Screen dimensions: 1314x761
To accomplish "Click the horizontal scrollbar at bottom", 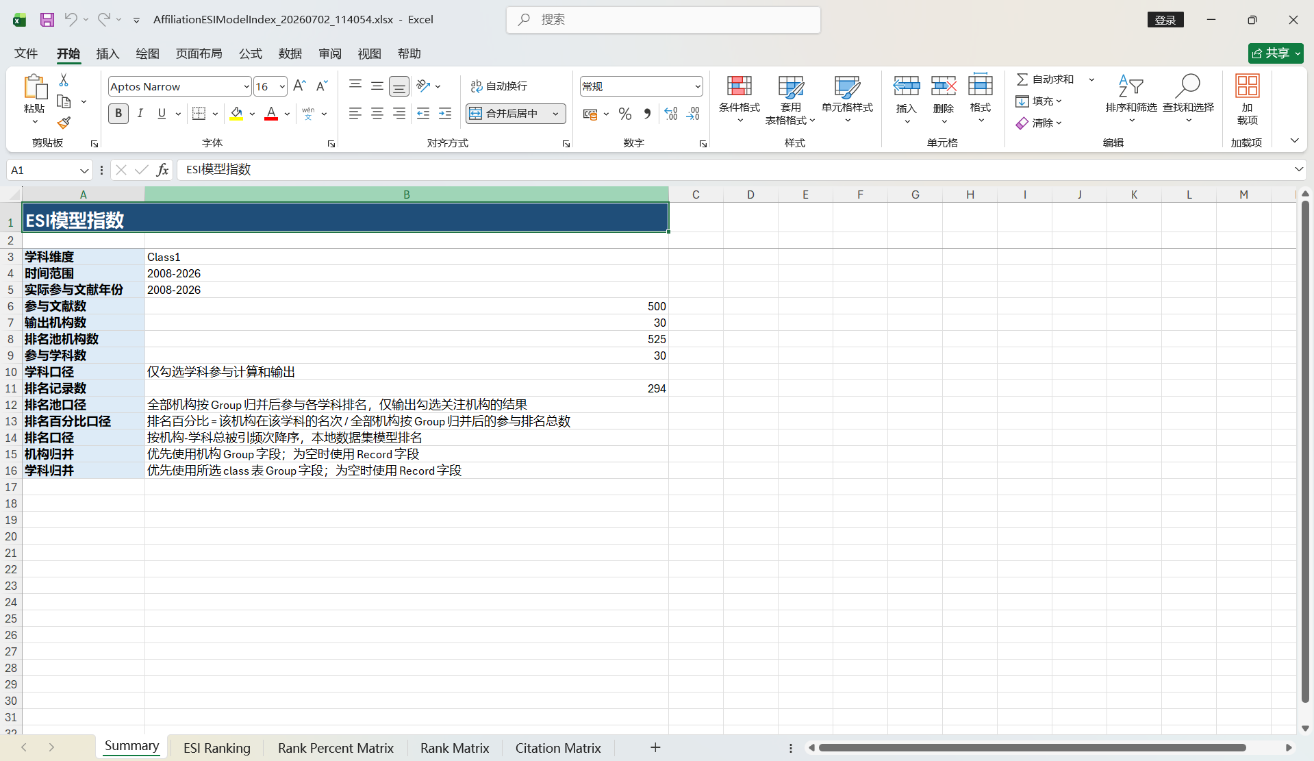I will [1032, 748].
